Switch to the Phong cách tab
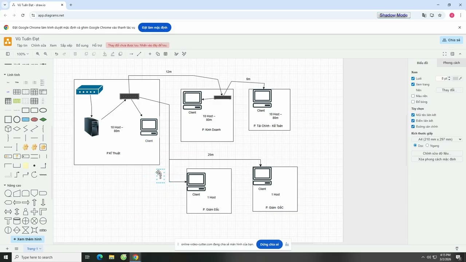 pyautogui.click(x=451, y=63)
